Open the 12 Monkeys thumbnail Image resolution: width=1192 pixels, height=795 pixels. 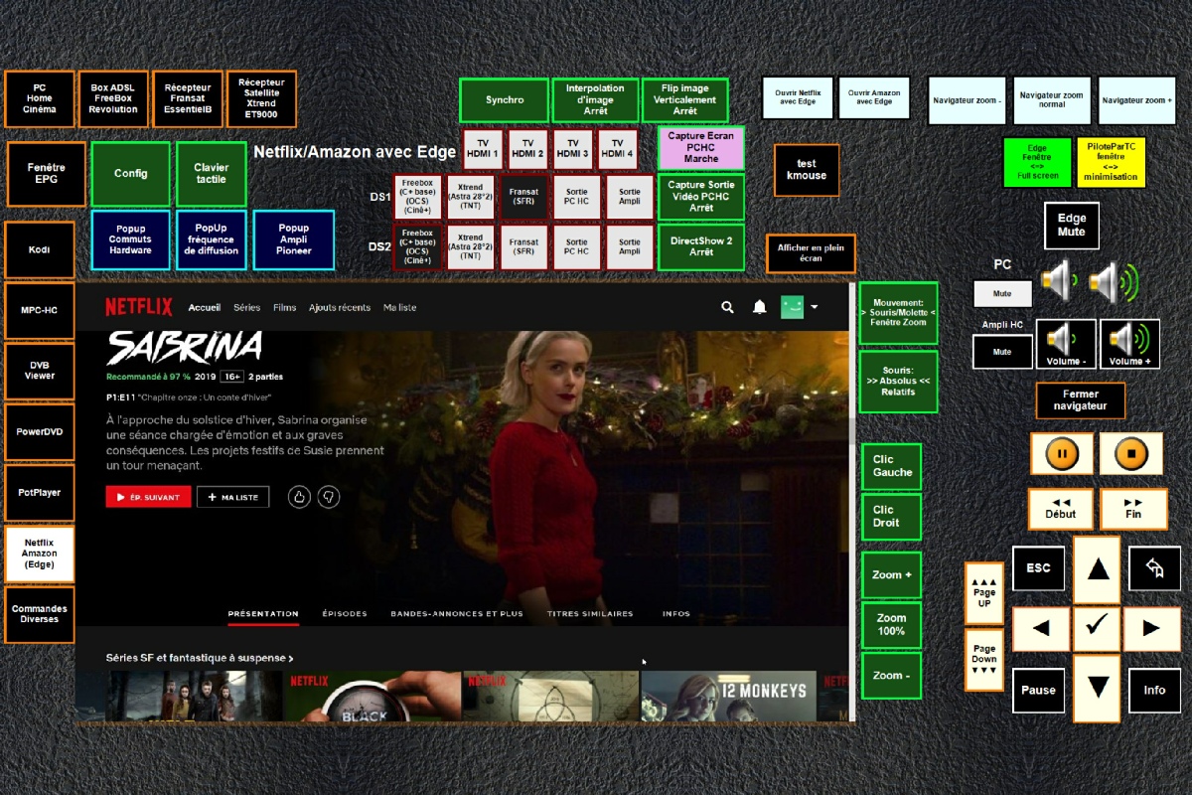point(729,697)
